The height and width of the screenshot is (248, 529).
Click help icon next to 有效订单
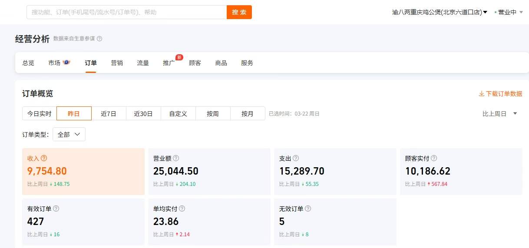point(56,208)
